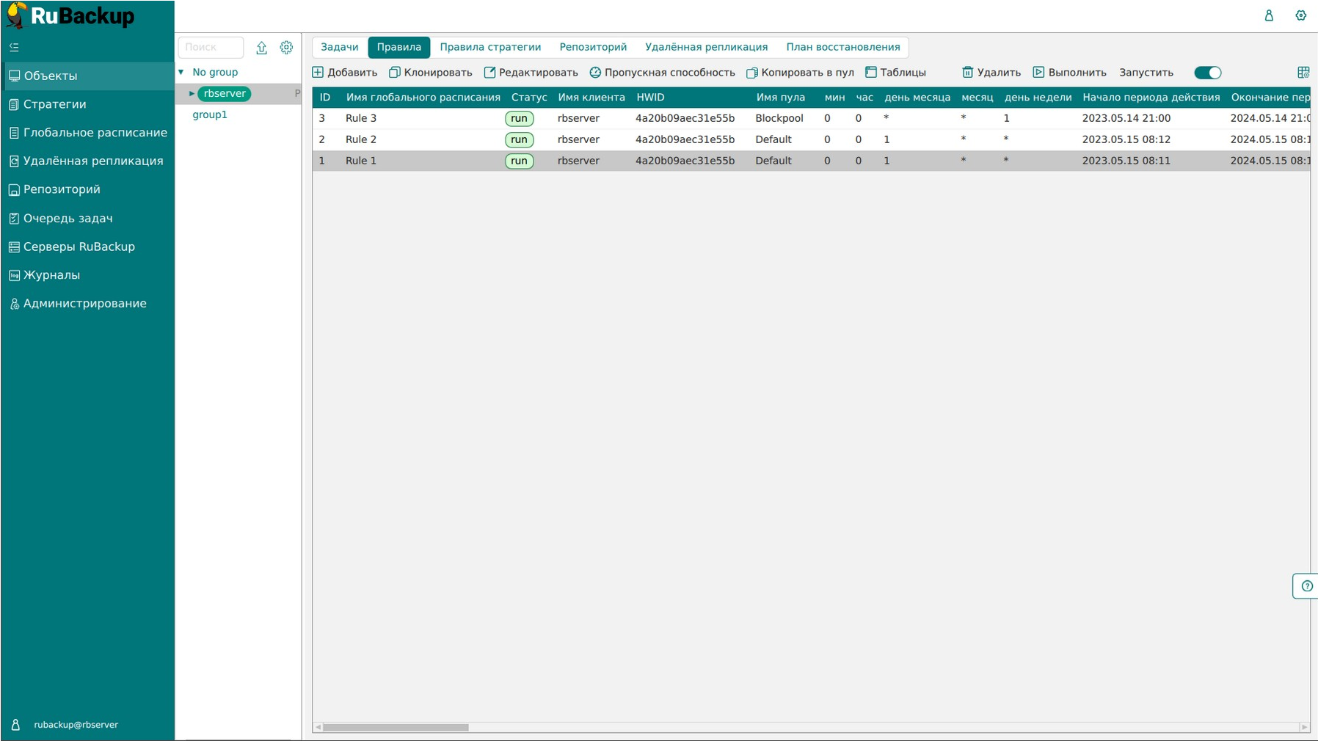Open the Репозиторий tab
The width and height of the screenshot is (1318, 741).
(593, 47)
